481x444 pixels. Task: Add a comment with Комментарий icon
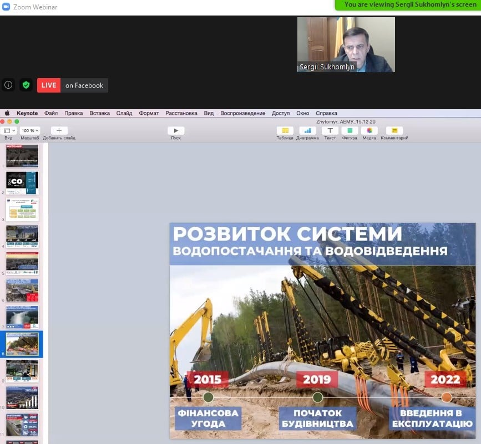coord(394,131)
